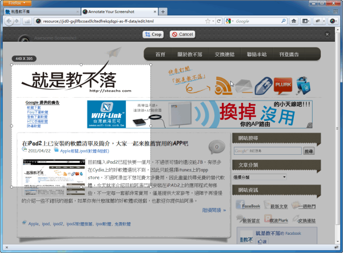Reload the page with the refresh icon

click(x=219, y=21)
